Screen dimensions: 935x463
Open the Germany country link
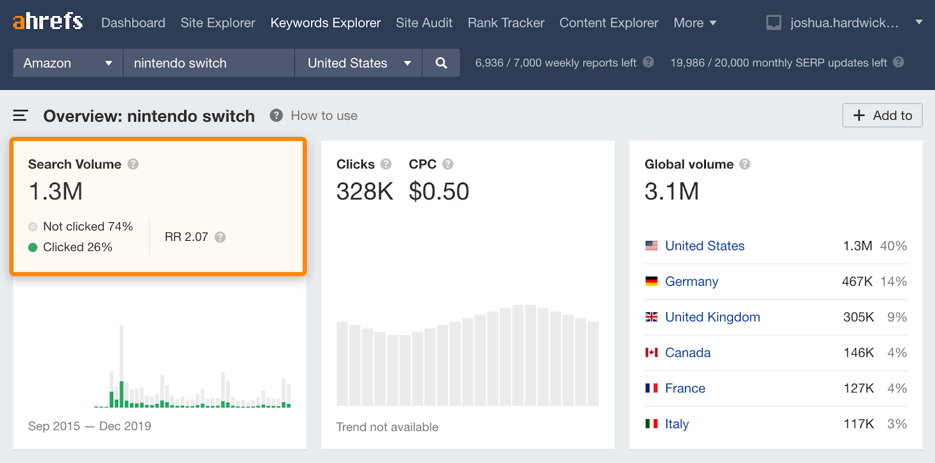click(691, 282)
